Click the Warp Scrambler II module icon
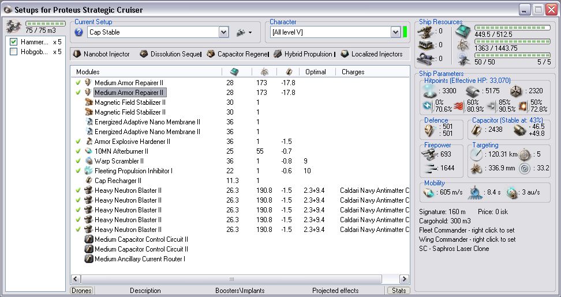Viewport: 561px width, 297px height. tap(89, 161)
